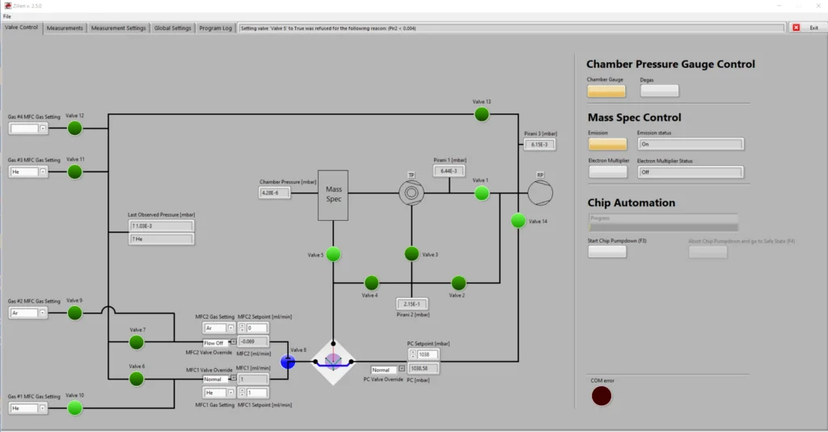Toggle the Chamber Gauge button
Image resolution: width=828 pixels, height=432 pixels.
click(x=606, y=91)
